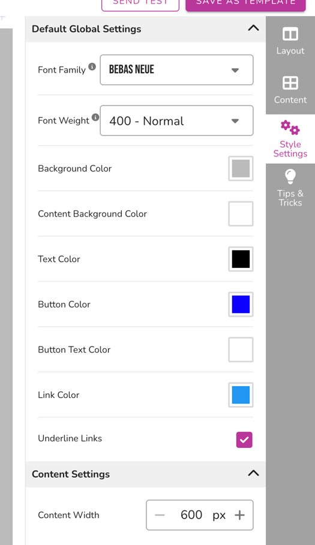Increase Content Width with the plus icon

click(239, 515)
